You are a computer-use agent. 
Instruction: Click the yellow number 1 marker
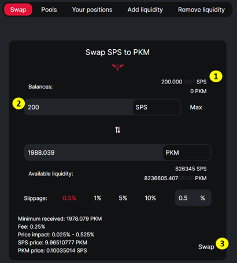pyautogui.click(x=216, y=76)
